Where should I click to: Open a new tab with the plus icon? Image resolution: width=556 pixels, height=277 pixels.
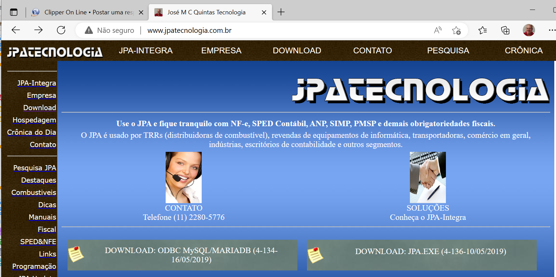click(x=281, y=12)
